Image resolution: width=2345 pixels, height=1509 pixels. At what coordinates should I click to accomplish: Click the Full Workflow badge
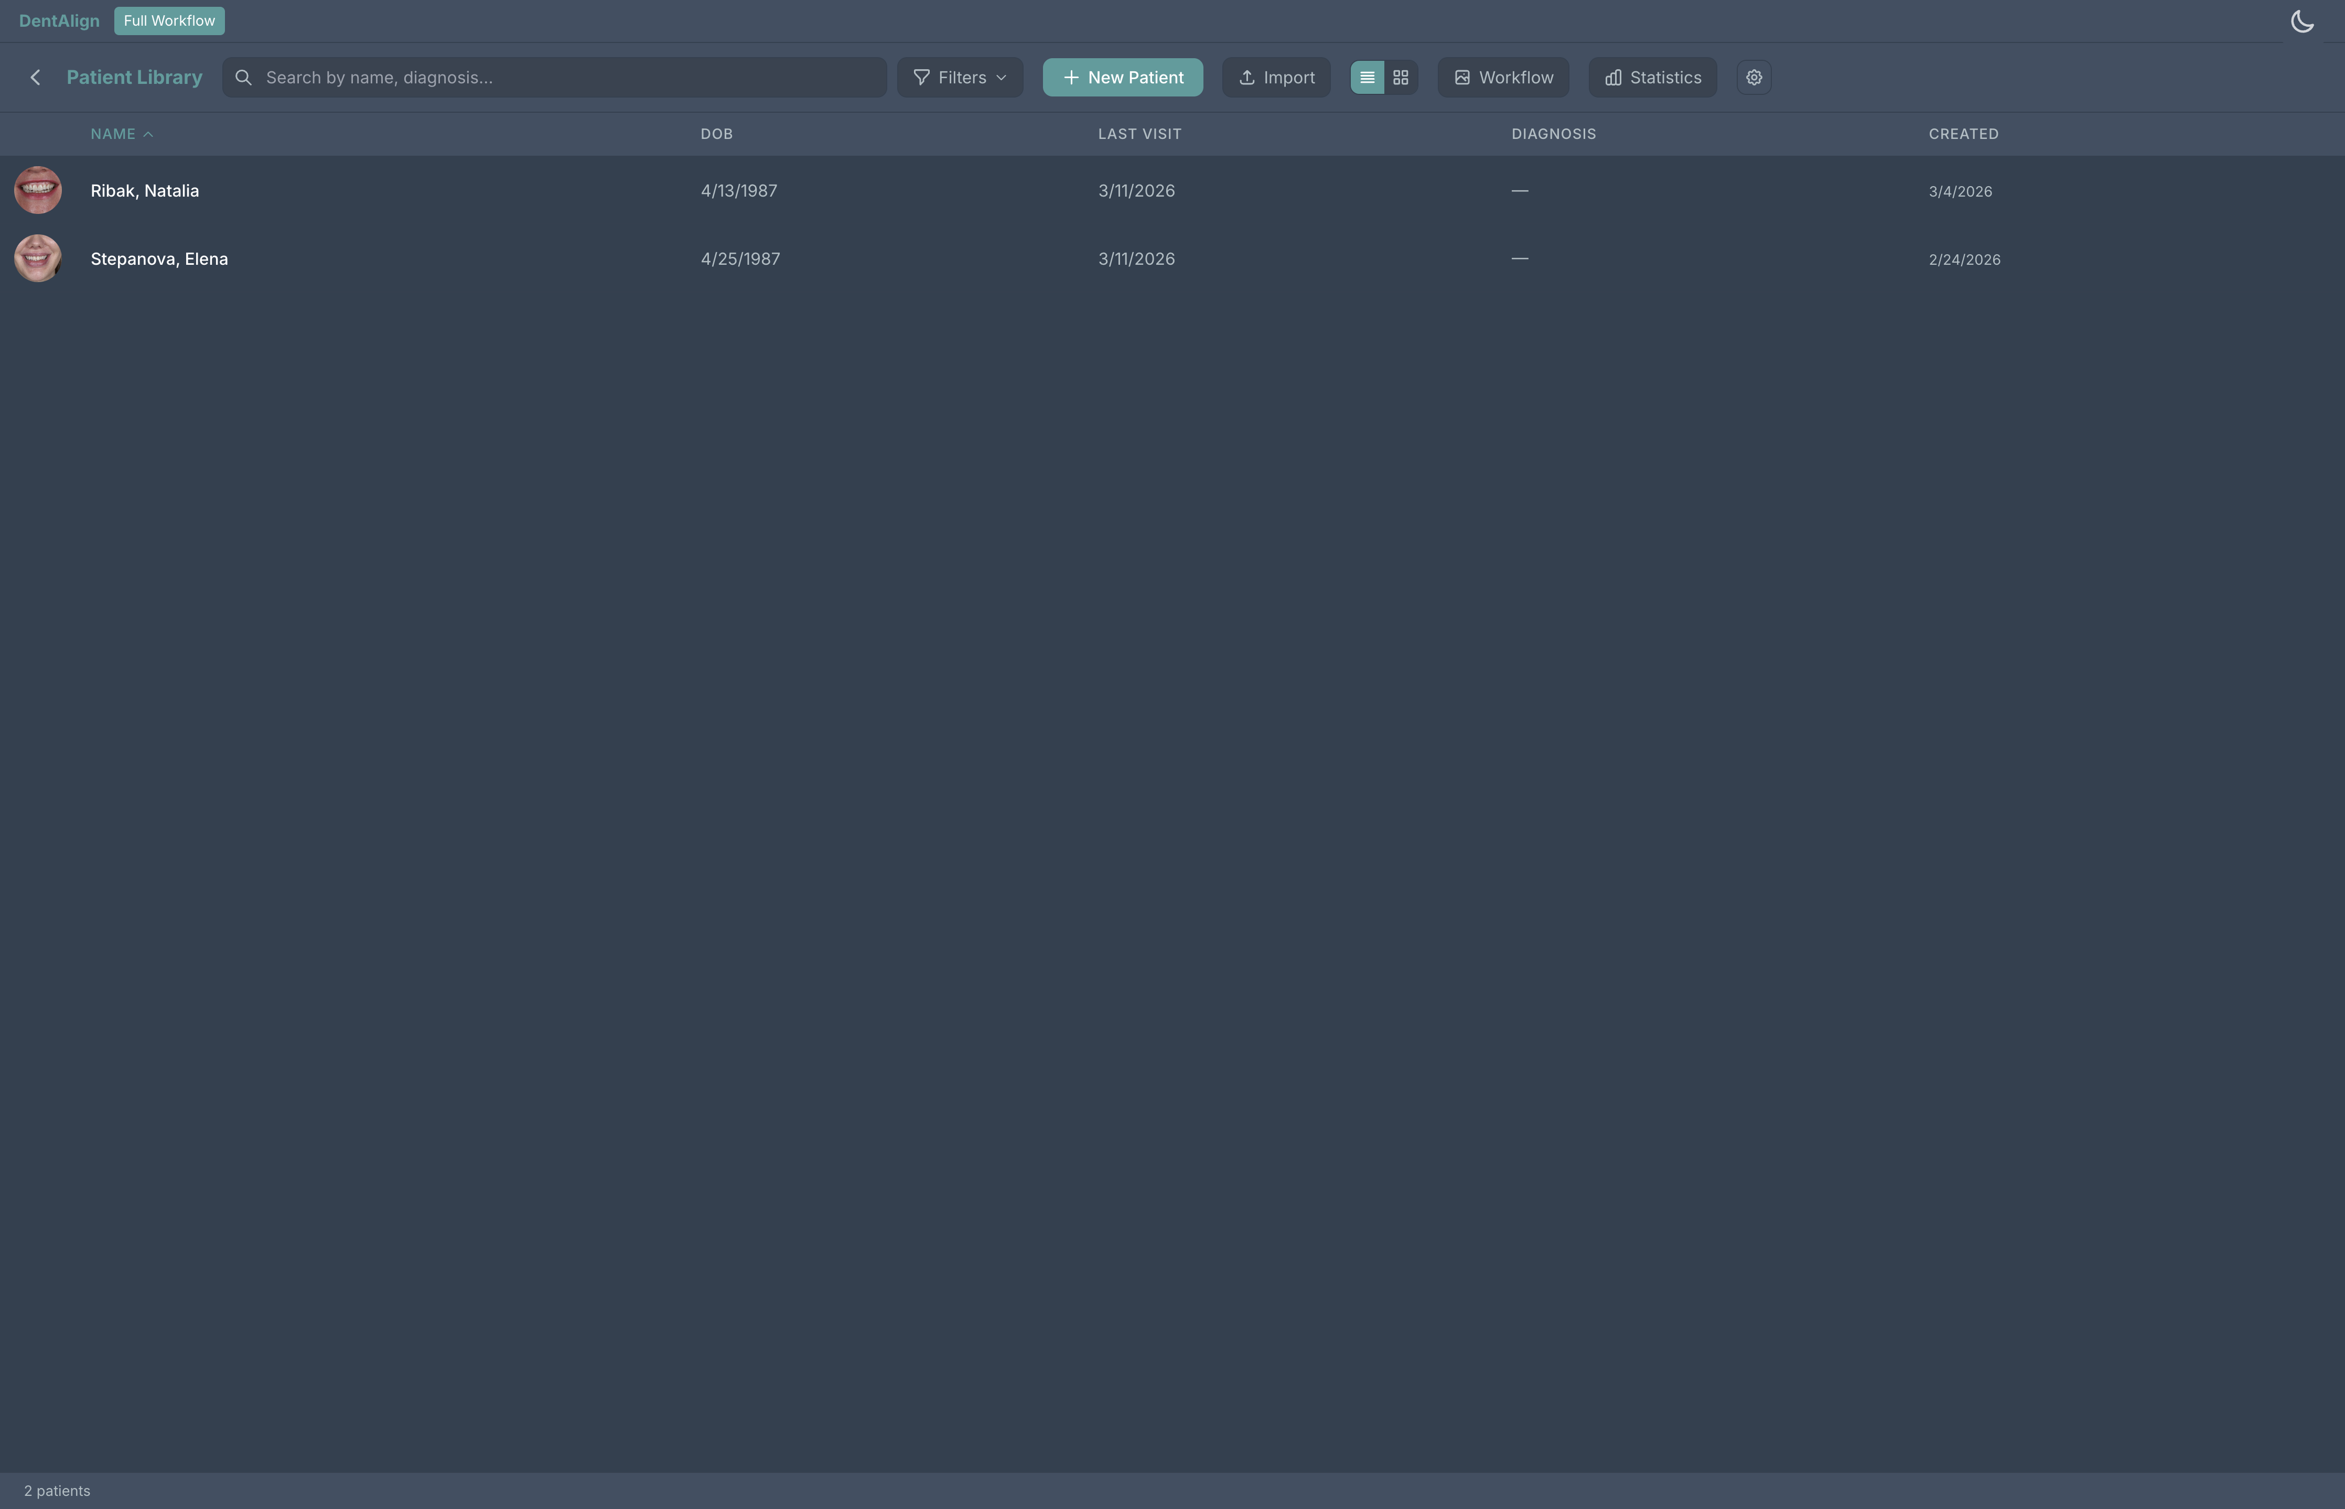pyautogui.click(x=169, y=20)
